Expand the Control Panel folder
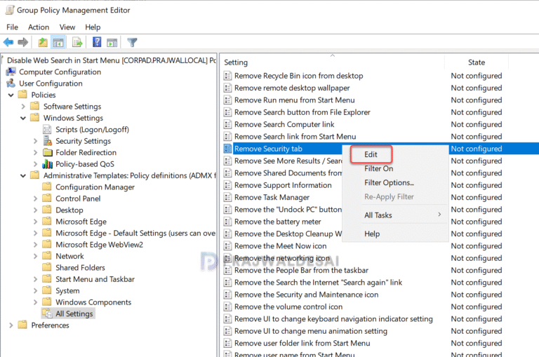The height and width of the screenshot is (357, 539). click(x=35, y=198)
